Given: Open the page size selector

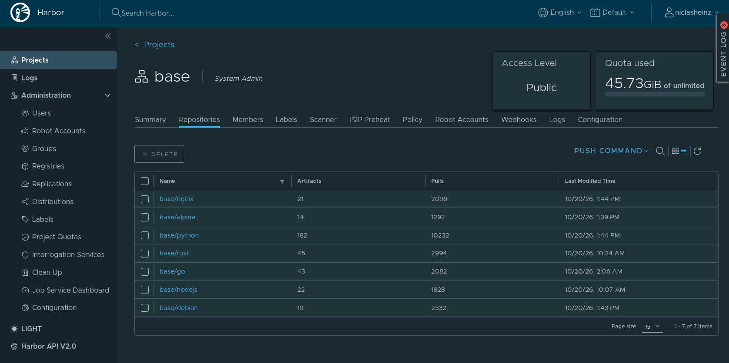Looking at the screenshot, I should (x=652, y=327).
